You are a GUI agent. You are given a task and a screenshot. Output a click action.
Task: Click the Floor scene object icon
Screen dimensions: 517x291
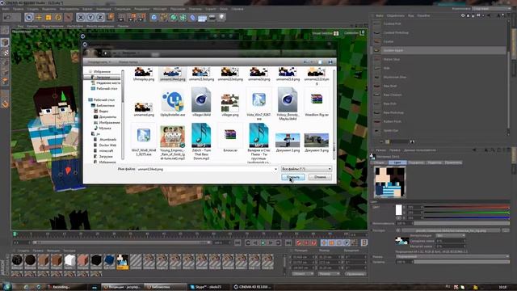tap(202, 17)
